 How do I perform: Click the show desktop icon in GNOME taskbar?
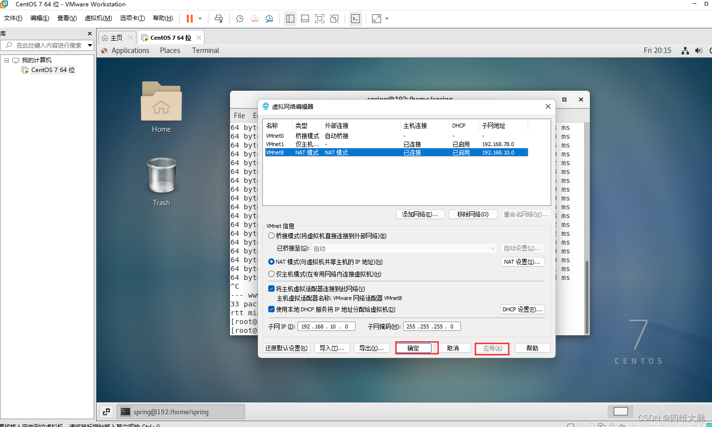(x=106, y=412)
